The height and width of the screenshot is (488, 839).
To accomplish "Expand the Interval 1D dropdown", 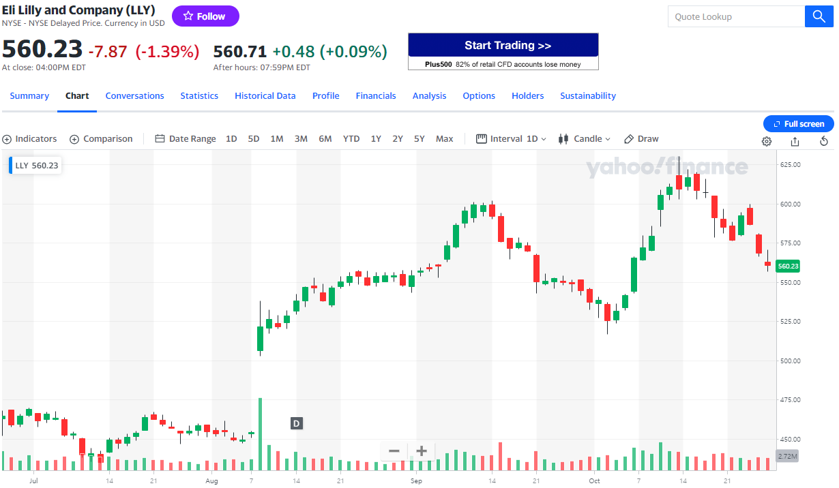I will pos(512,138).
